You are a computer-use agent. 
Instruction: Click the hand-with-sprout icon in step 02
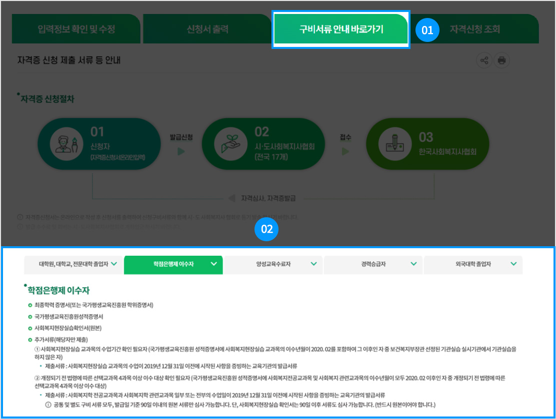coord(228,144)
